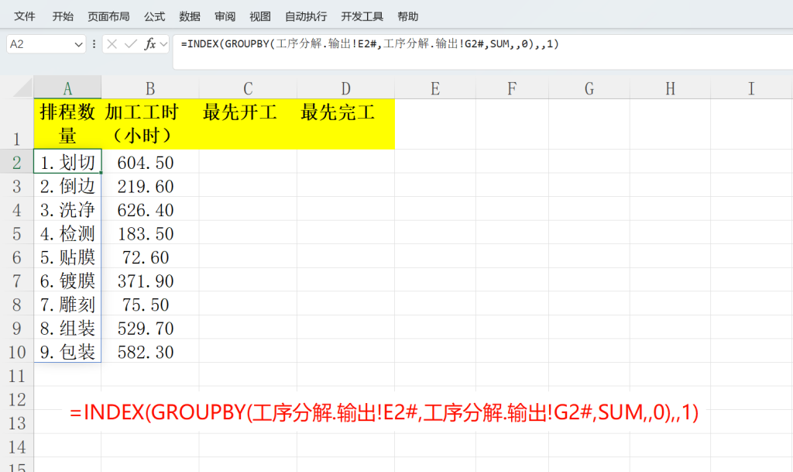793x472 pixels.
Task: Select column H header
Action: [670, 88]
